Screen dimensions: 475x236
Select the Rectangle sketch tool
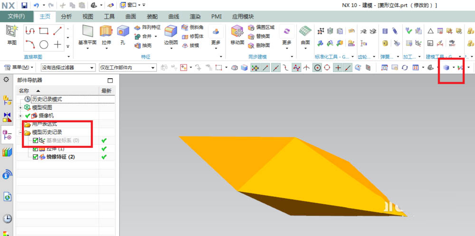[44, 31]
